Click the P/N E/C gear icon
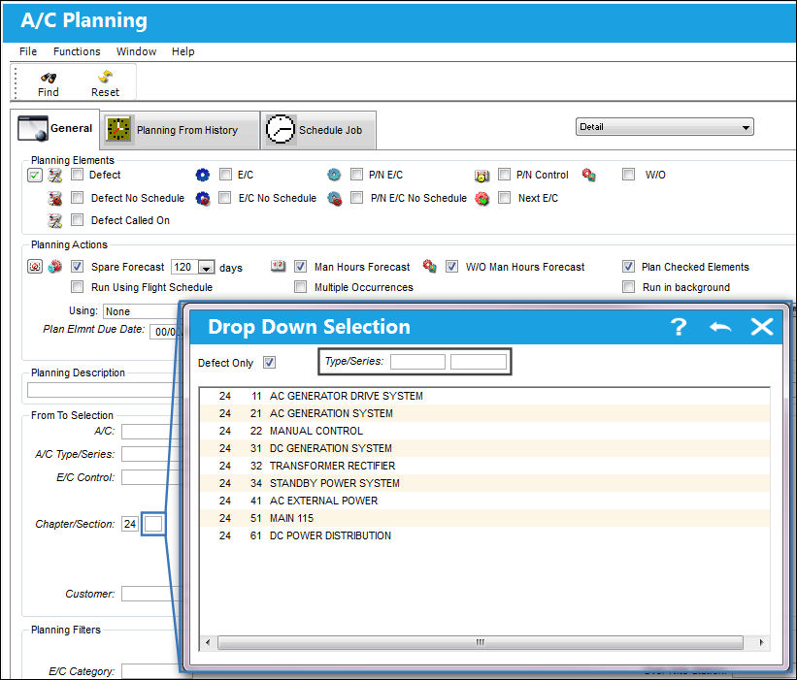This screenshot has width=797, height=680. point(334,176)
